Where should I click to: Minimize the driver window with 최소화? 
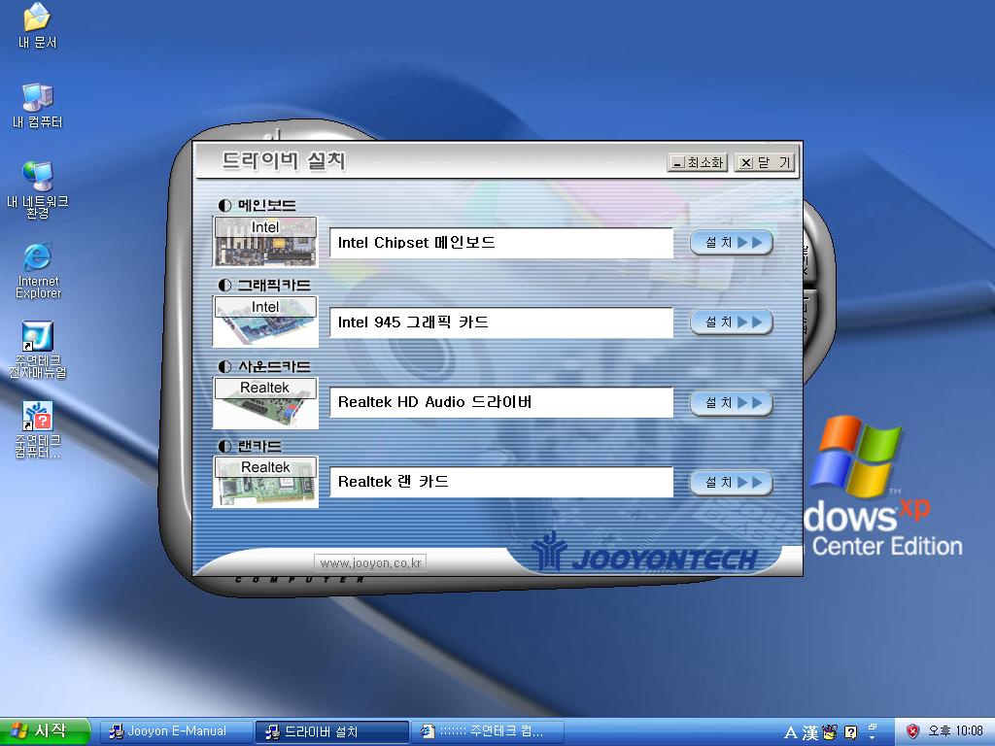point(698,163)
